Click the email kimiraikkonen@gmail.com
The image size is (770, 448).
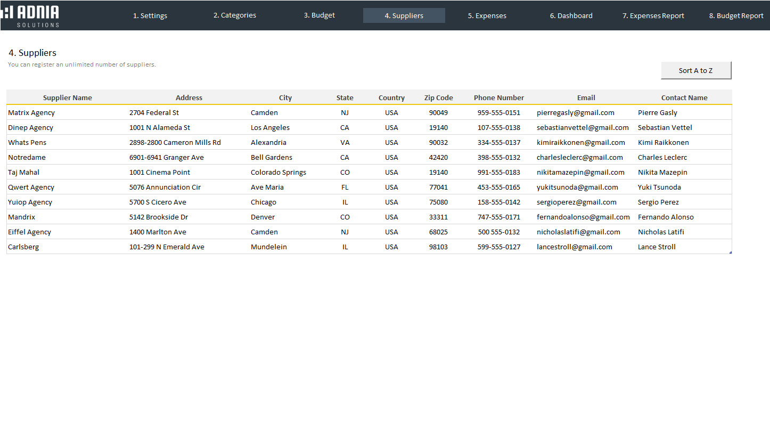[x=581, y=142]
